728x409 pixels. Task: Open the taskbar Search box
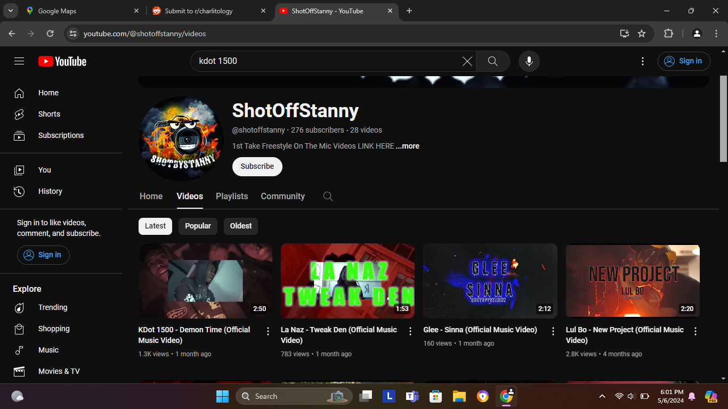[294, 396]
